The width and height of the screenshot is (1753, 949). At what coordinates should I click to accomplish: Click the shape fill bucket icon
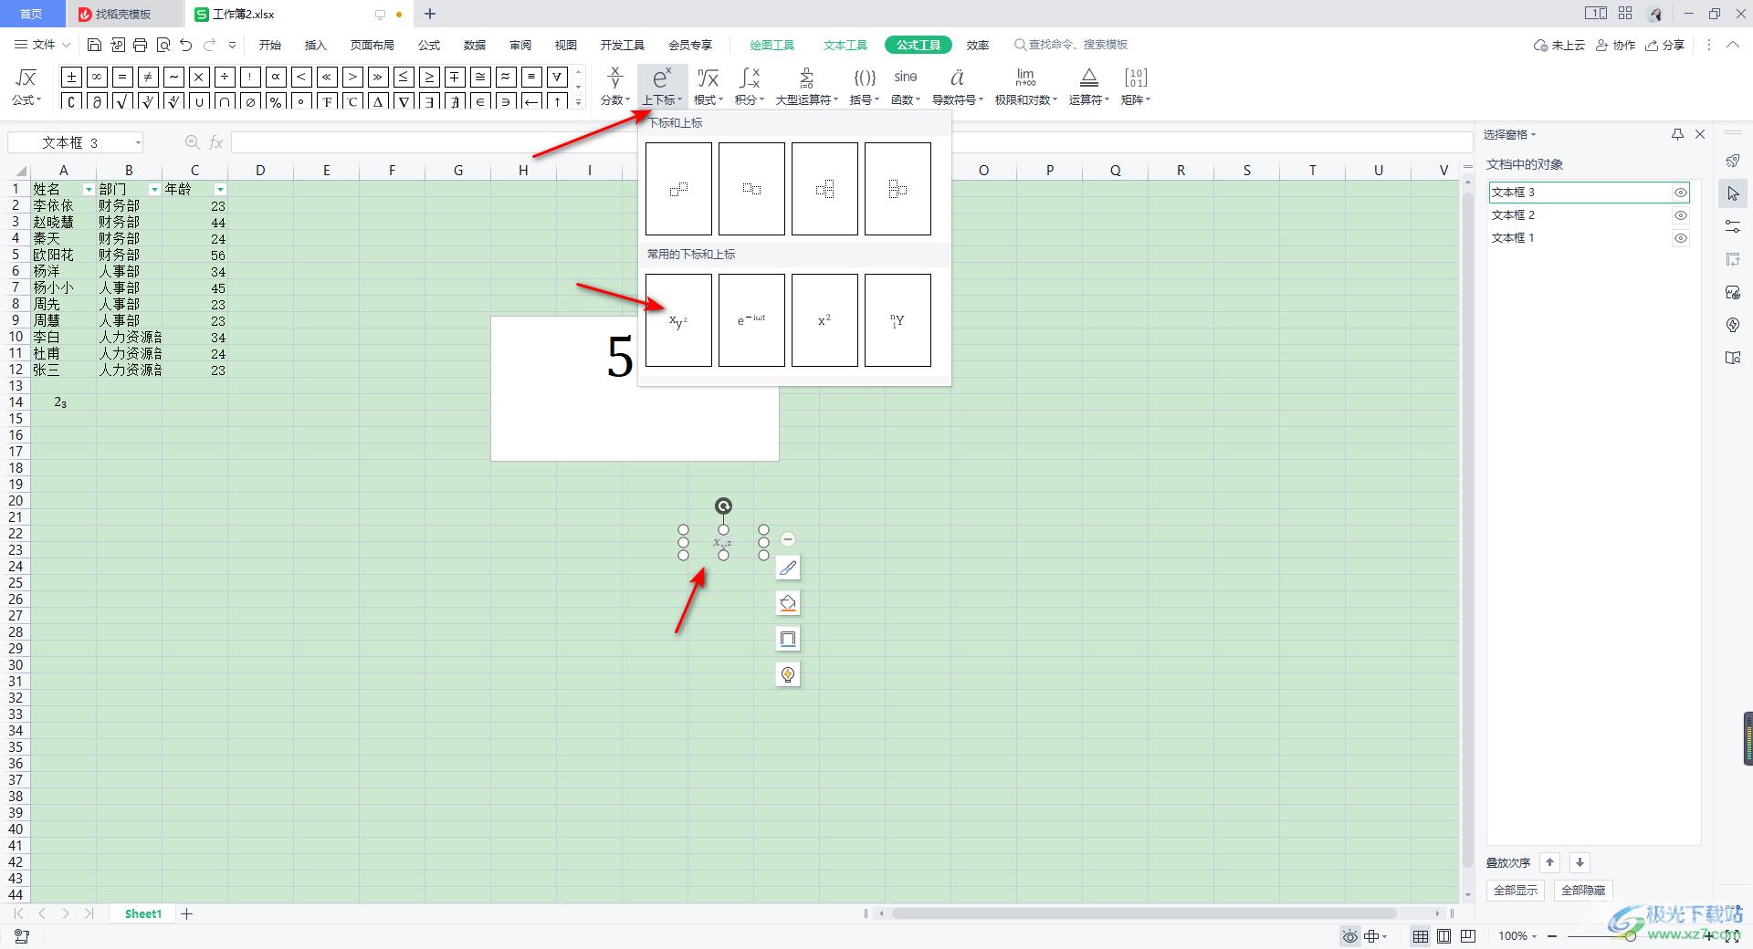(788, 603)
